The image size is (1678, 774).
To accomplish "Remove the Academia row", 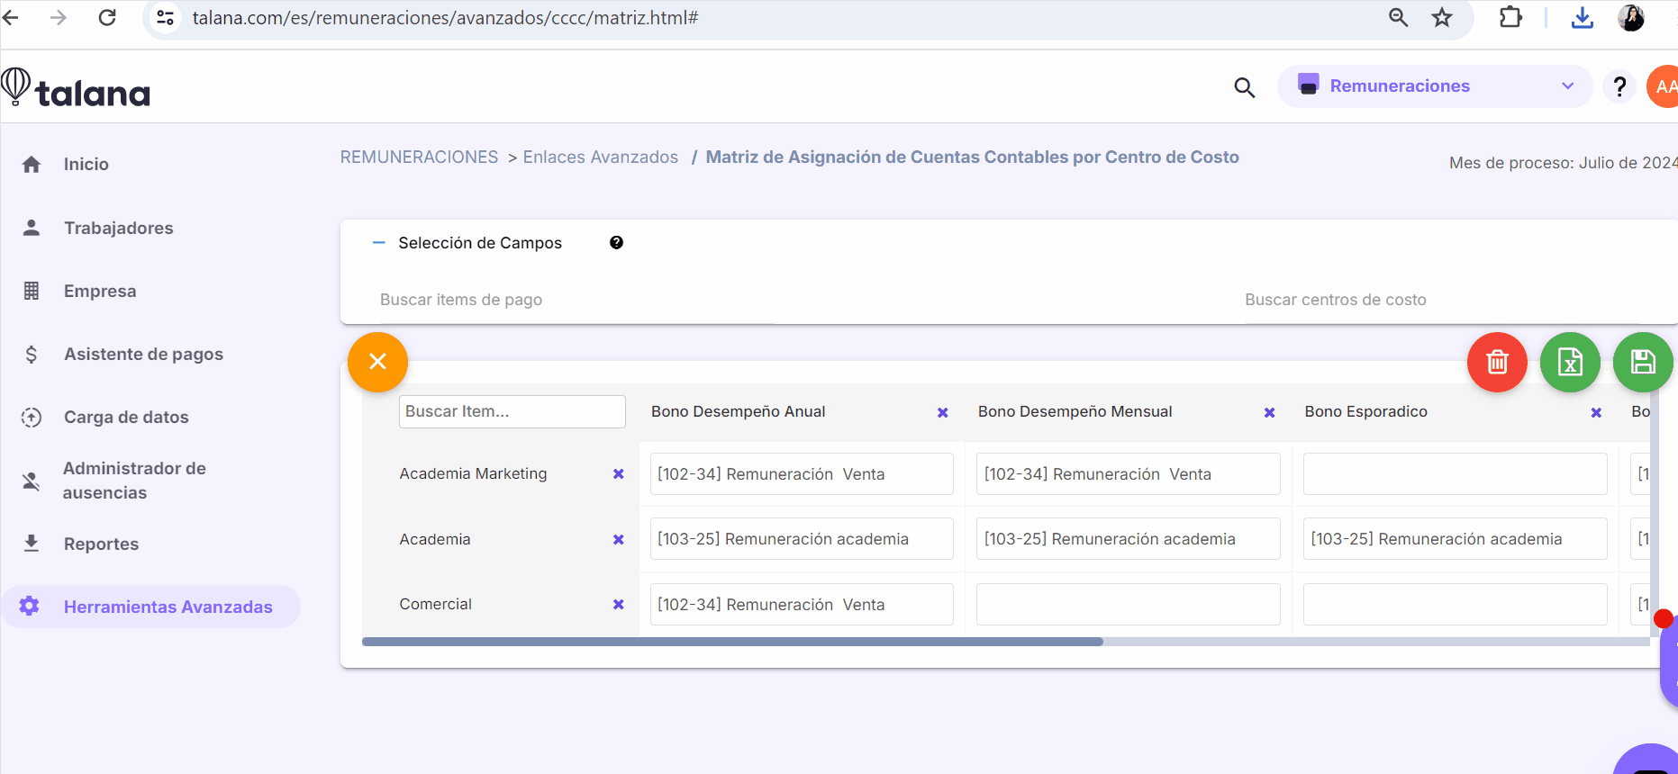I will (619, 539).
